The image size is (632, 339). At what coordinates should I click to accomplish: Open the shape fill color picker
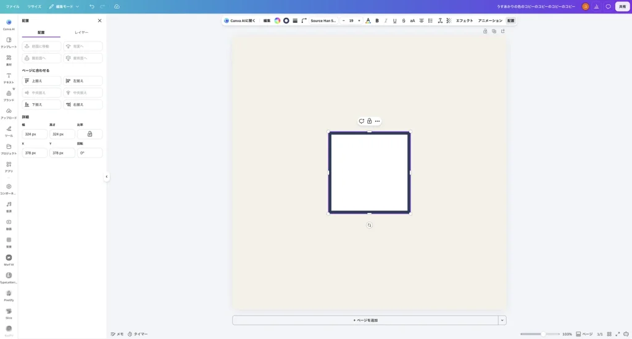(277, 20)
